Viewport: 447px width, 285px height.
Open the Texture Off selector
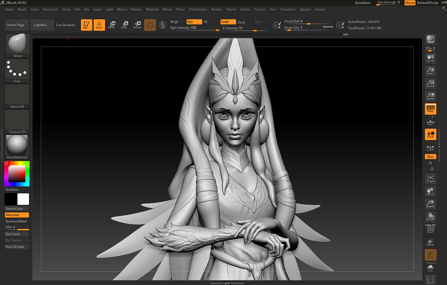(x=17, y=121)
